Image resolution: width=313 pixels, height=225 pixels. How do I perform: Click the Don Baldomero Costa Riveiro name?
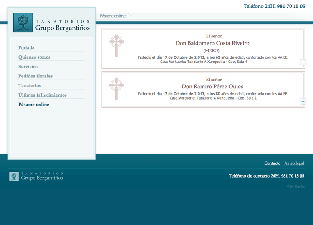(212, 43)
